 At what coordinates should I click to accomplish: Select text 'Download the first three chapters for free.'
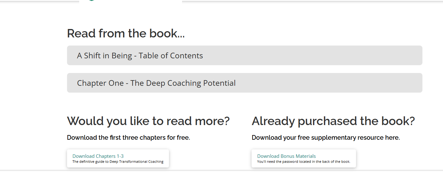point(128,138)
